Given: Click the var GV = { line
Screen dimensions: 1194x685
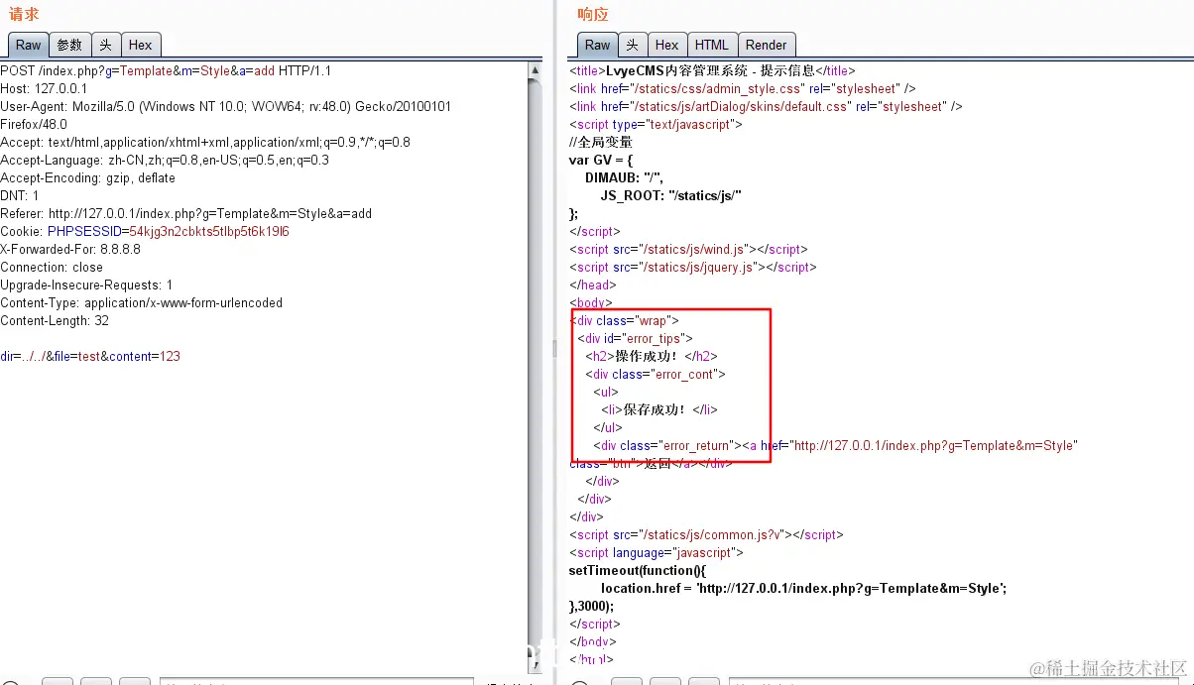Looking at the screenshot, I should click(601, 161).
